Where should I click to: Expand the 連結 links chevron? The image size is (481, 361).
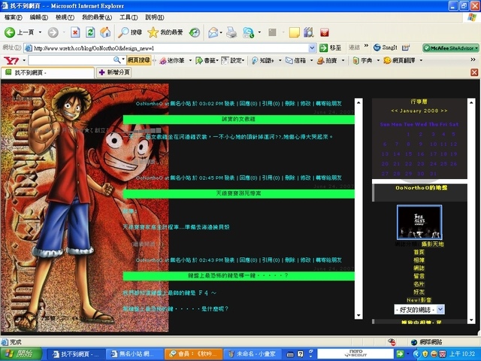pyautogui.click(x=366, y=46)
